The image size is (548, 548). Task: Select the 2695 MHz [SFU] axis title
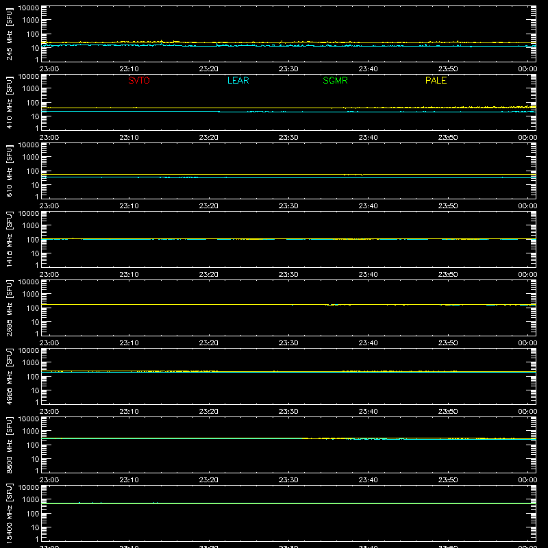10,308
